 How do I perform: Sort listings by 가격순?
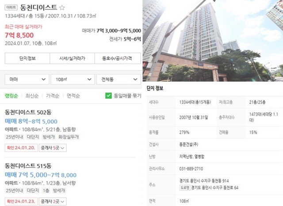[x=53, y=96]
